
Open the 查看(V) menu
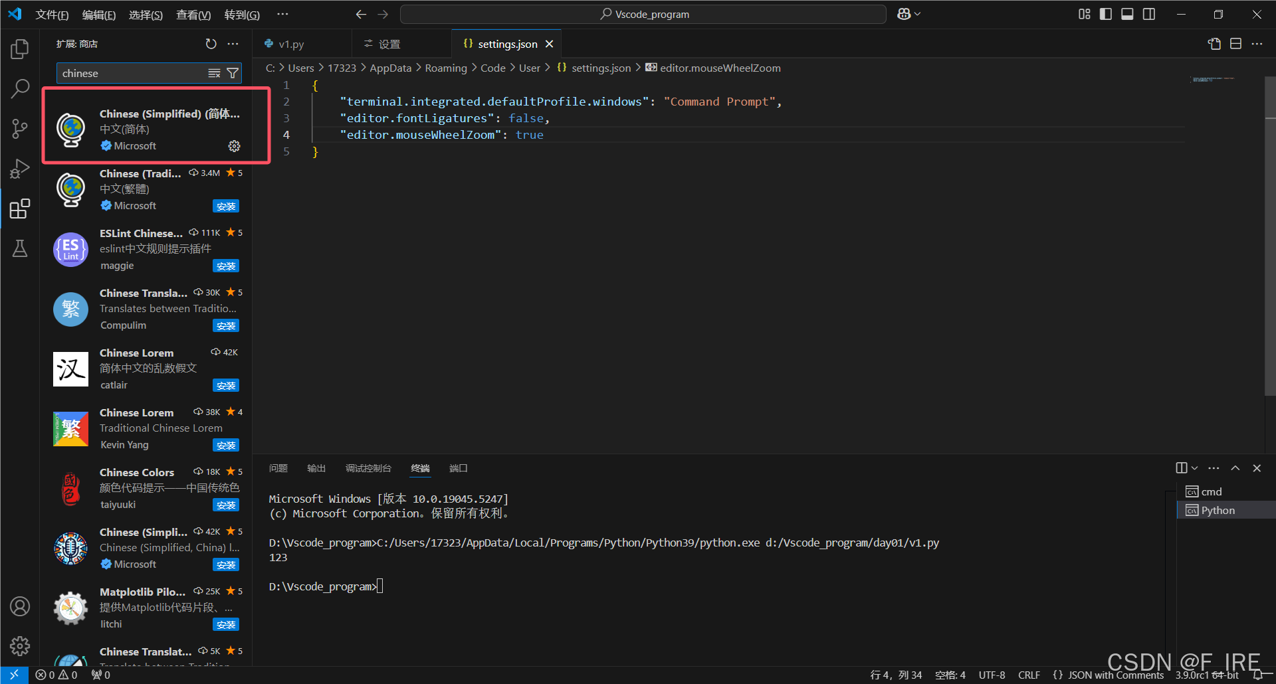point(193,14)
